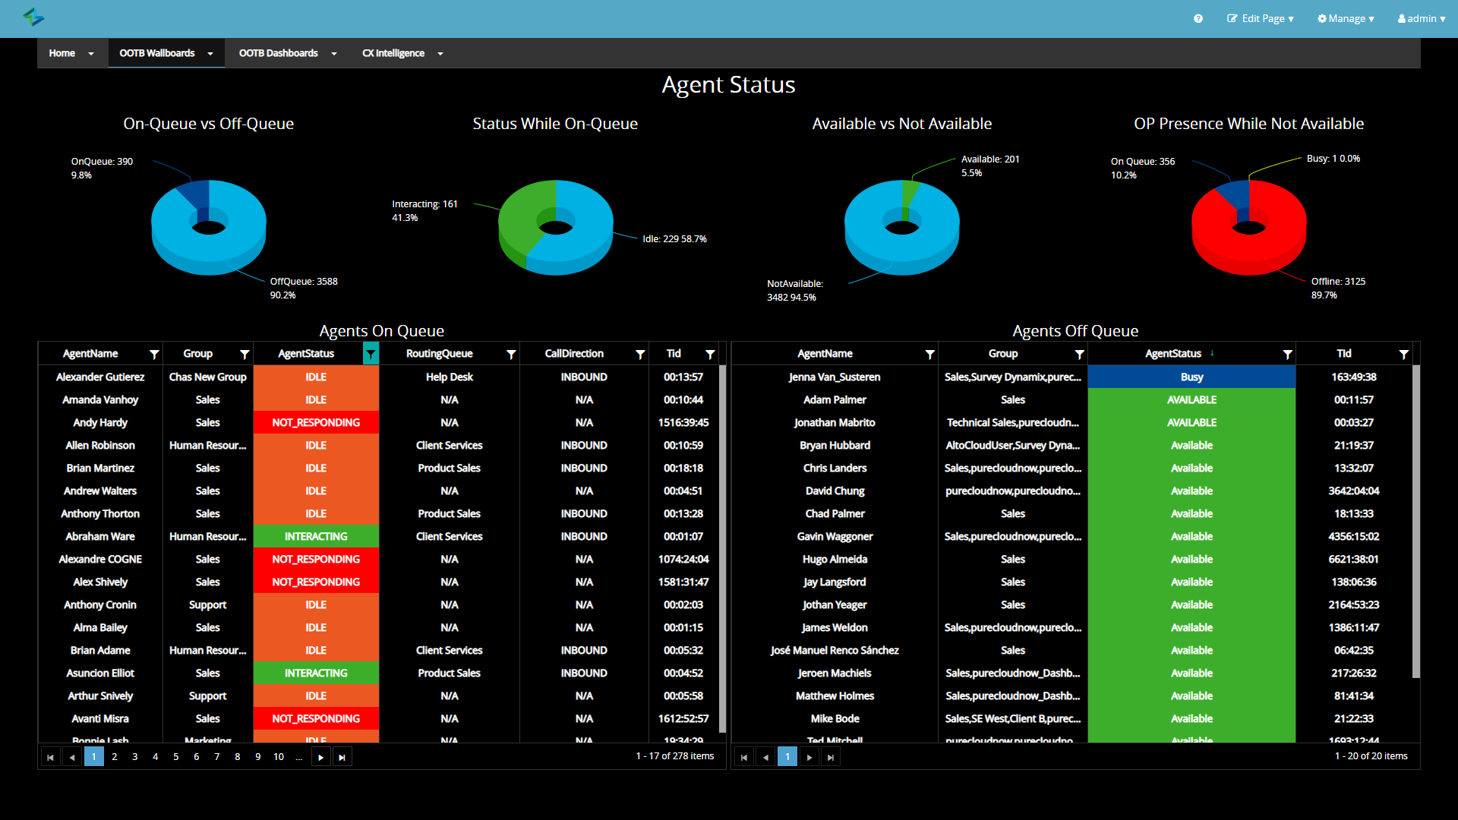Viewport: 1458px width, 820px height.
Task: Select the Alexander Gutierez row
Action: tap(99, 377)
